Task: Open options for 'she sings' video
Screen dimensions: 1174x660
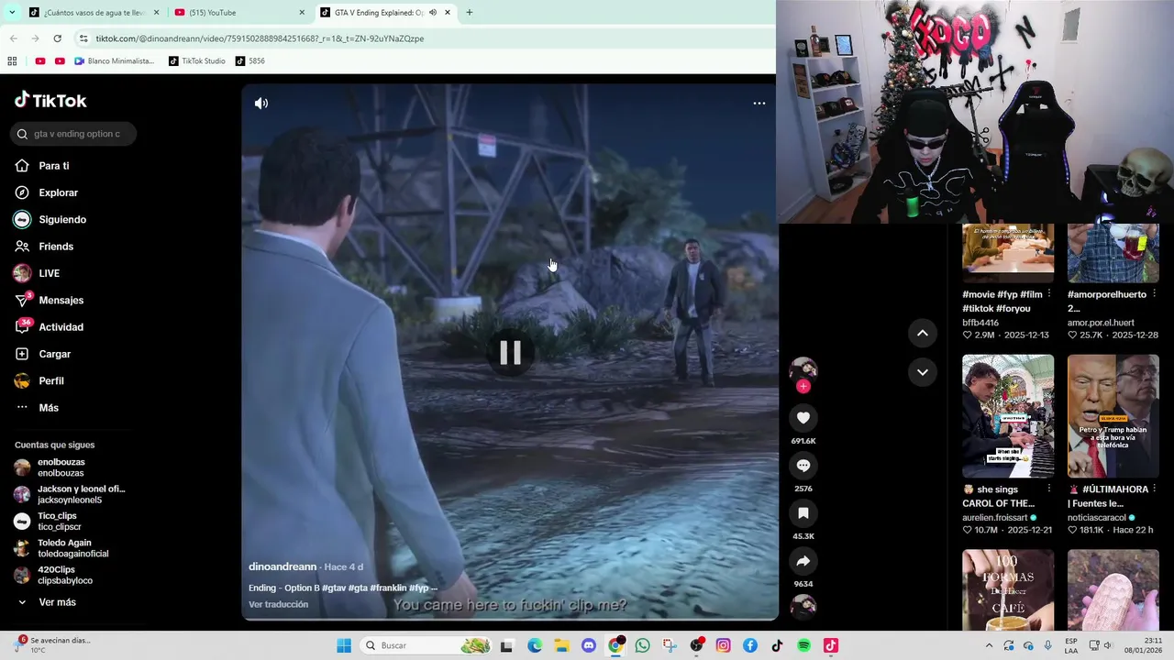Action: point(1048,489)
